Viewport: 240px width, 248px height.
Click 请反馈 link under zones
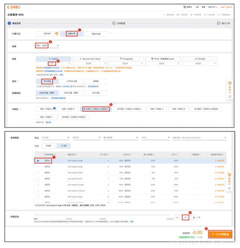coord(48,122)
